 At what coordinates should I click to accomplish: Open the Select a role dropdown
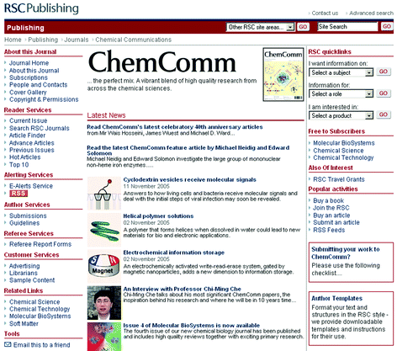(341, 94)
